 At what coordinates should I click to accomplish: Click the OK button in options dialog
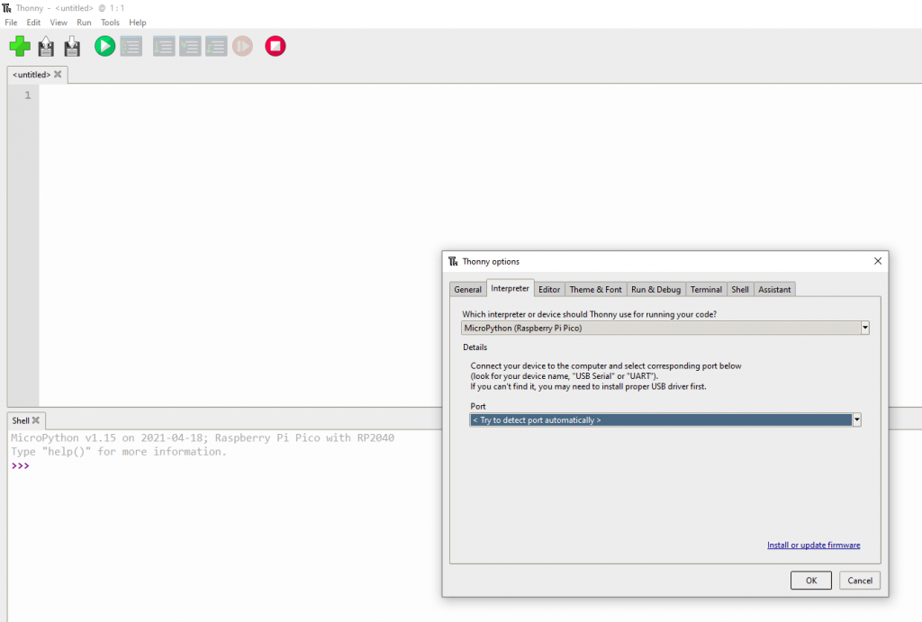pyautogui.click(x=810, y=581)
